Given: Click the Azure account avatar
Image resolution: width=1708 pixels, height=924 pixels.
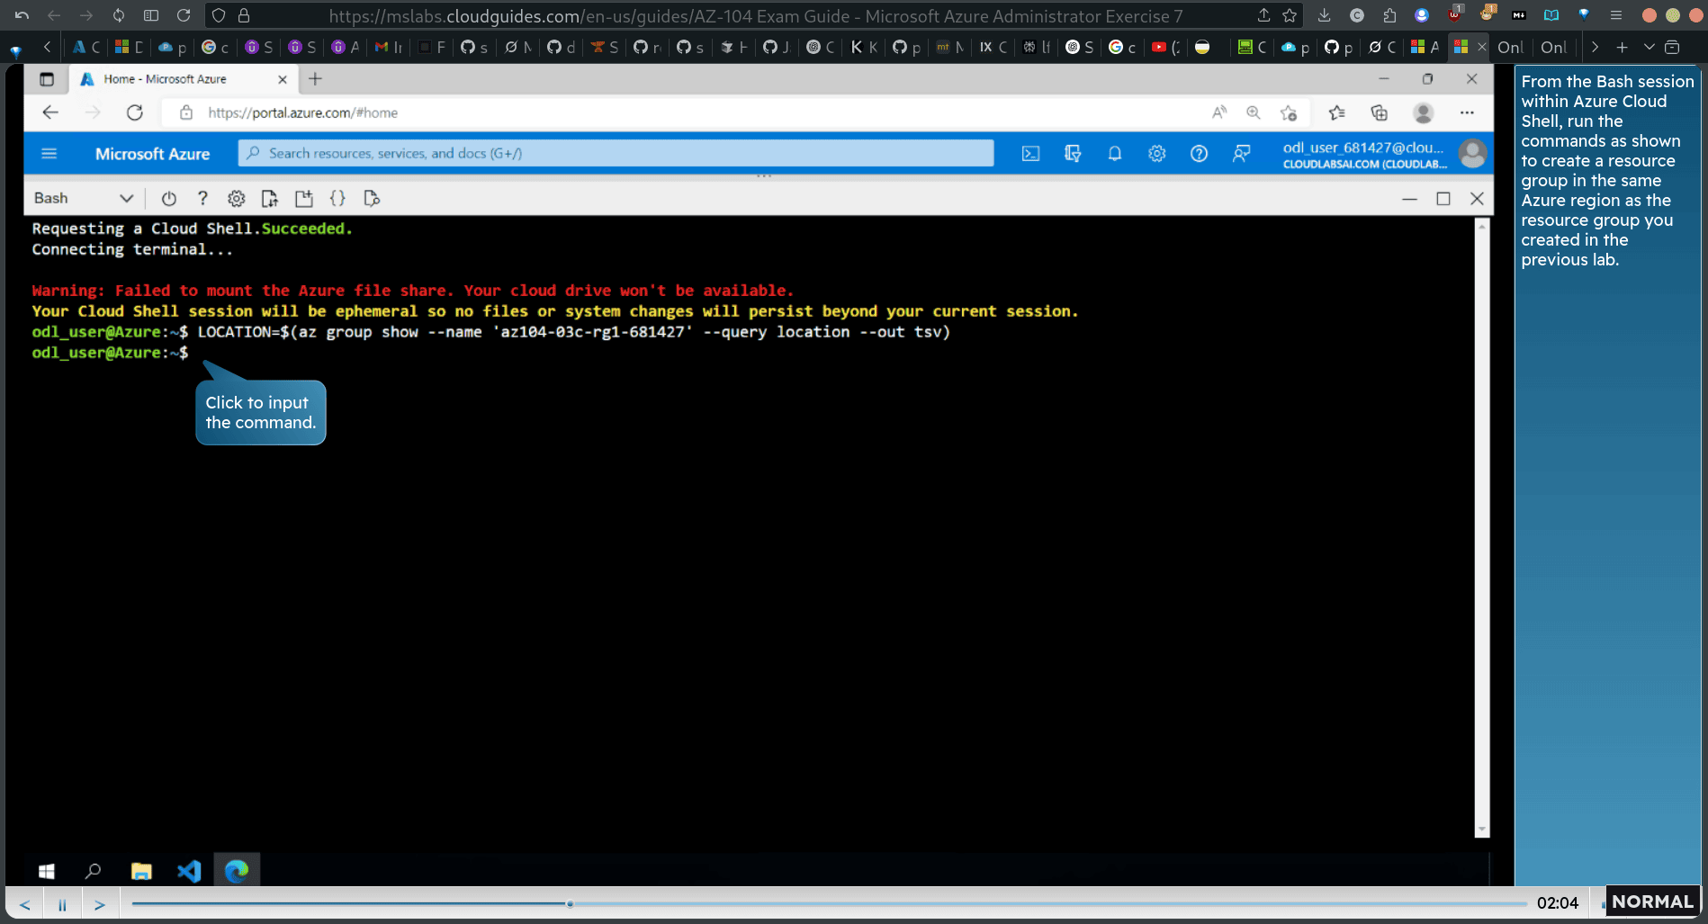Looking at the screenshot, I should 1472,154.
